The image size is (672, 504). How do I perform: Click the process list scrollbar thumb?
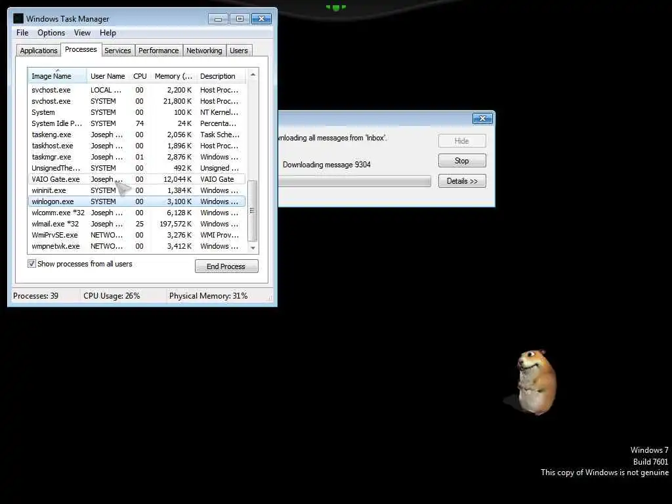(x=253, y=211)
